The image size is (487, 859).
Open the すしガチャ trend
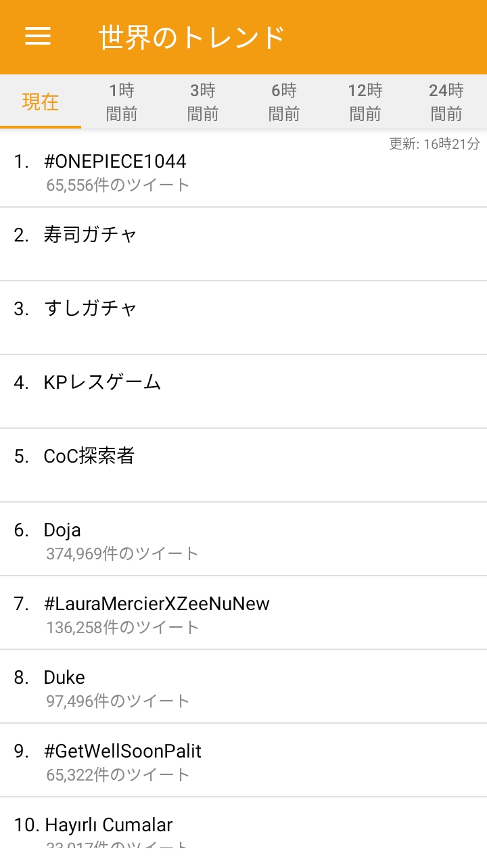pos(90,308)
